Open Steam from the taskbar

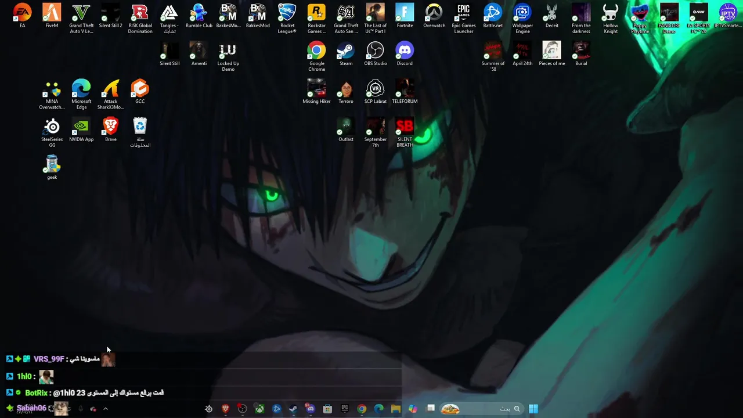(x=293, y=409)
